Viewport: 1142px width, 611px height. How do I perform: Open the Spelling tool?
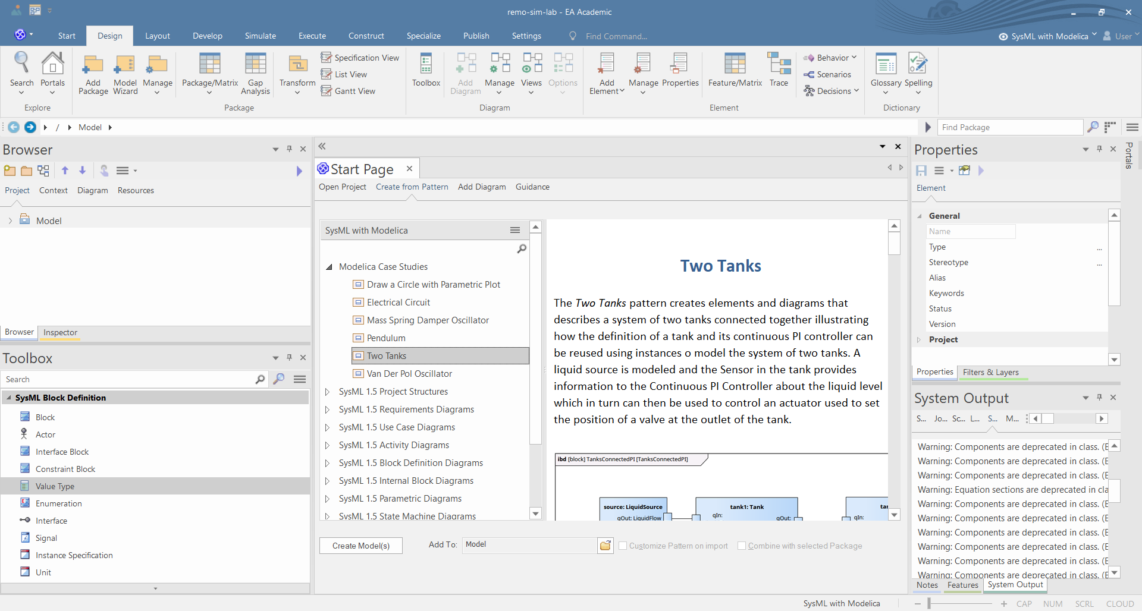(918, 73)
